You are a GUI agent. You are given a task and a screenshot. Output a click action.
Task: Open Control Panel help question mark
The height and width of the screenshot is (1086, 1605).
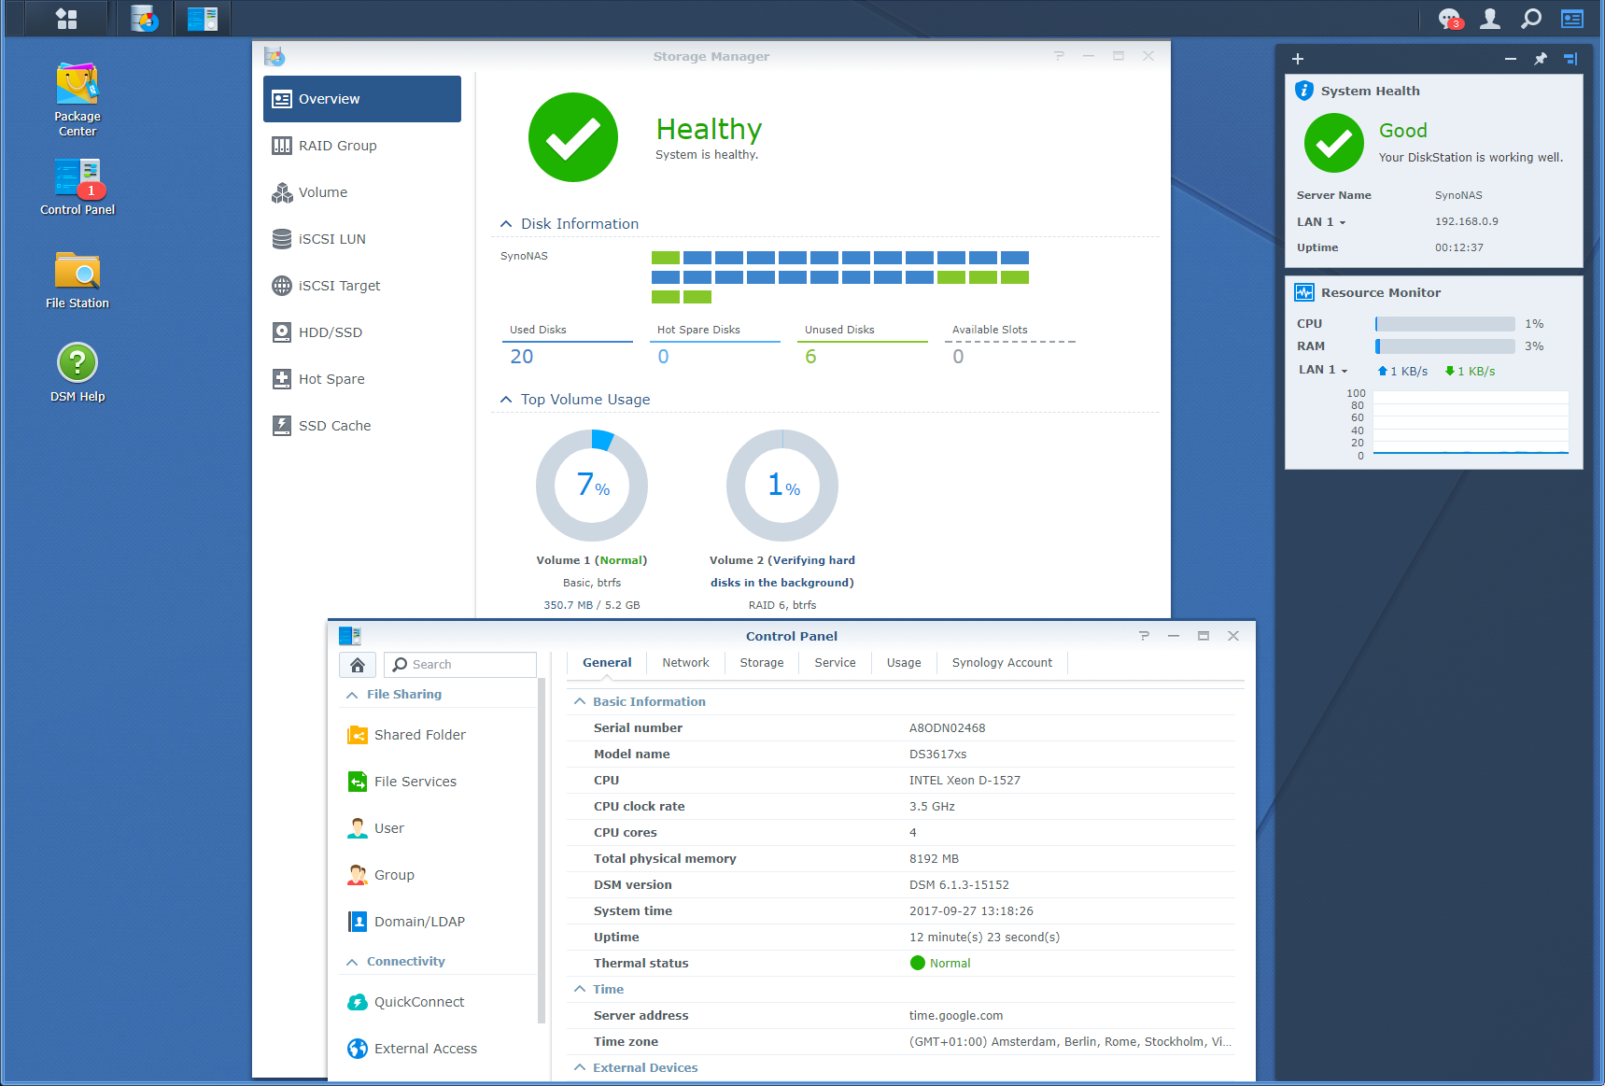click(x=1144, y=636)
